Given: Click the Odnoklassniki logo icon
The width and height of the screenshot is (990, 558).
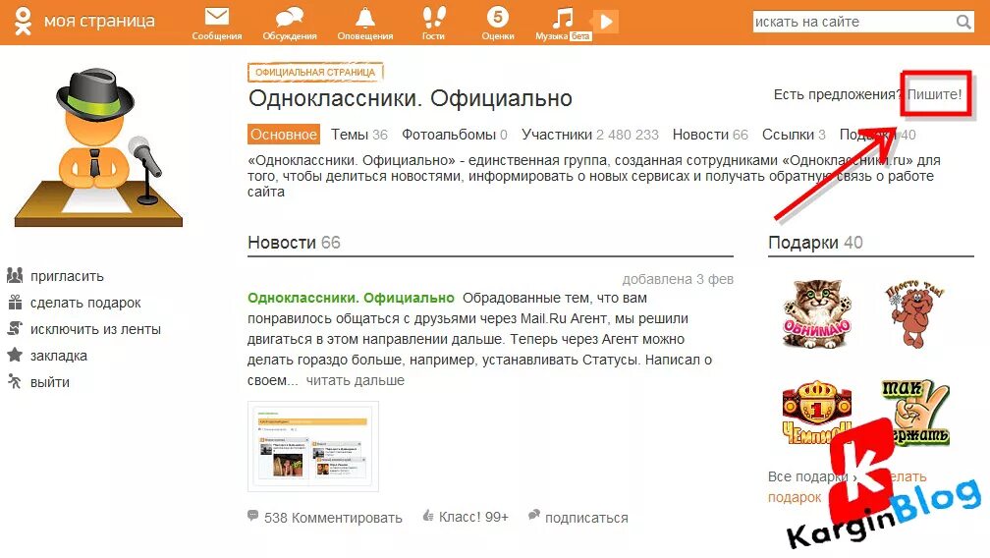Looking at the screenshot, I should point(23,21).
